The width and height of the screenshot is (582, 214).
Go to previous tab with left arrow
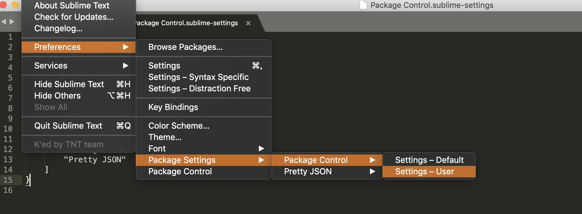[4, 22]
